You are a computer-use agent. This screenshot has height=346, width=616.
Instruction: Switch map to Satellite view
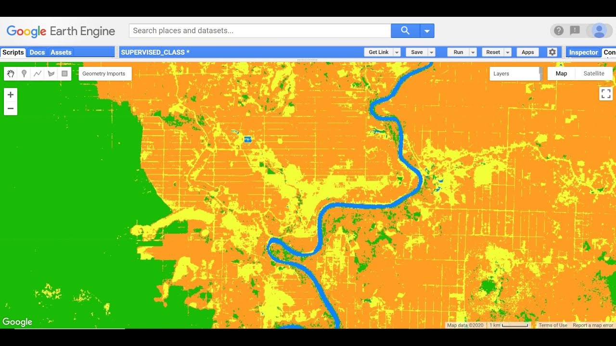pos(594,74)
